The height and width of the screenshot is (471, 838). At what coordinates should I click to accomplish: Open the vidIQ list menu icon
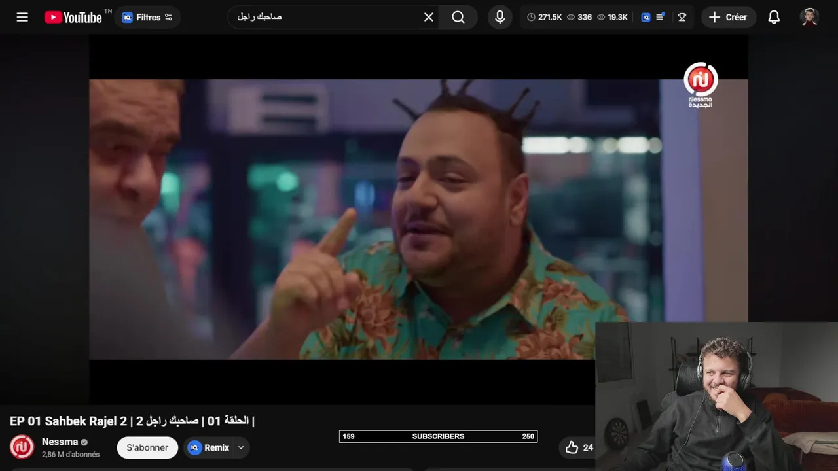[660, 17]
